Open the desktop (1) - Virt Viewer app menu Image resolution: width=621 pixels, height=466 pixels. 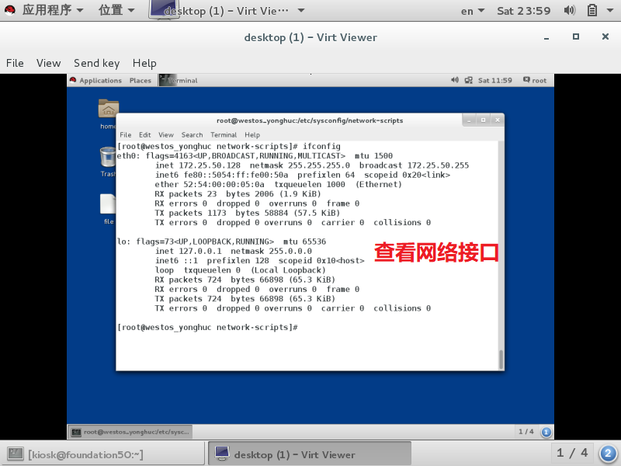227,10
